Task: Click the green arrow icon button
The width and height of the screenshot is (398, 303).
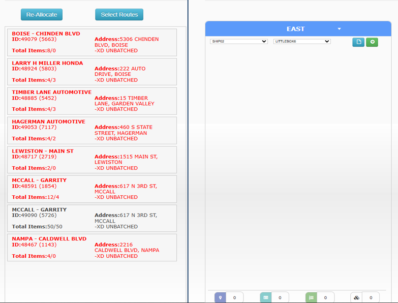Action: [x=372, y=42]
